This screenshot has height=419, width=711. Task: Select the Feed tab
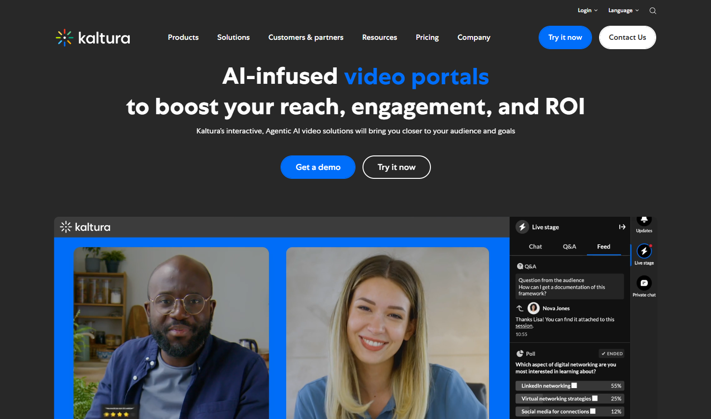tap(604, 247)
